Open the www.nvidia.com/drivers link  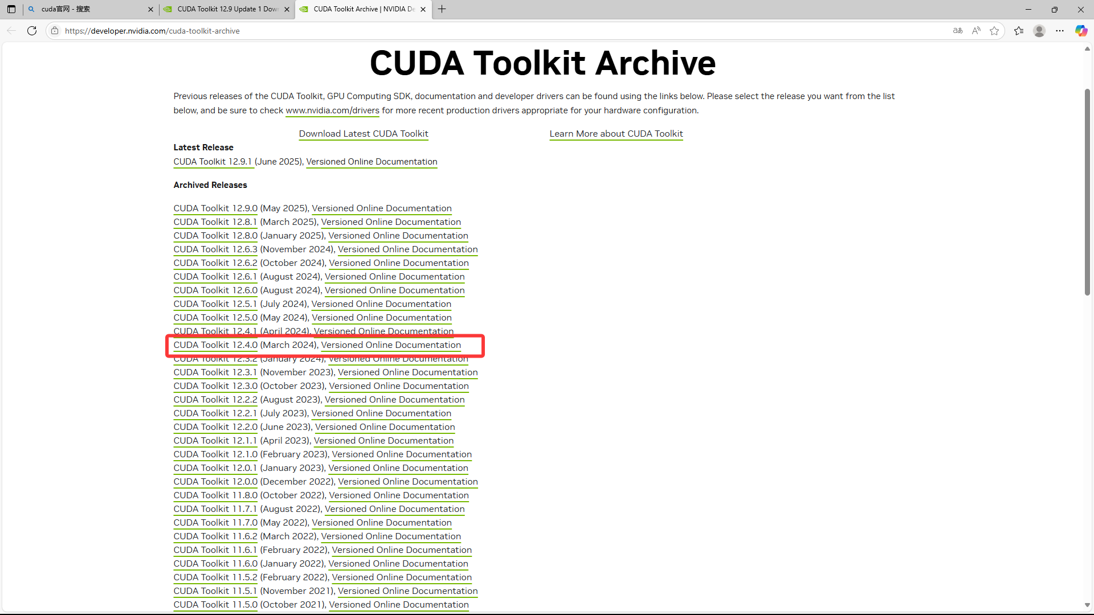(332, 110)
